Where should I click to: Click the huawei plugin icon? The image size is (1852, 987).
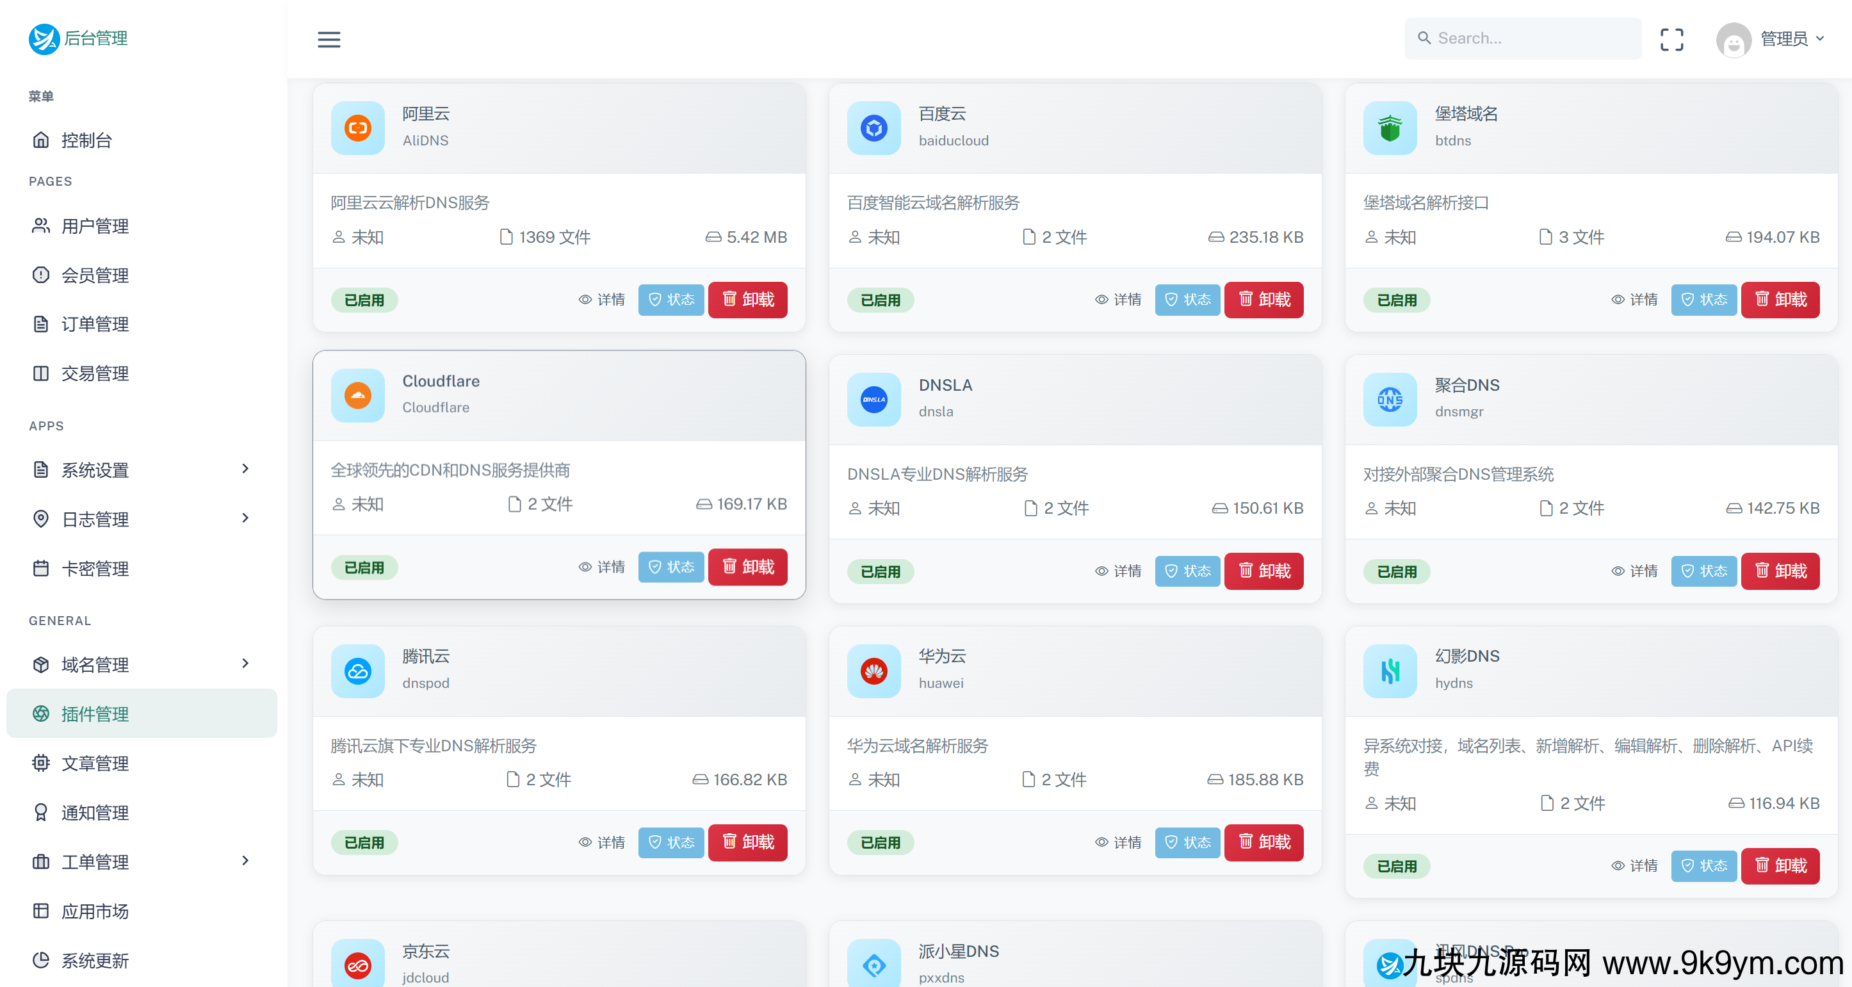pyautogui.click(x=873, y=671)
